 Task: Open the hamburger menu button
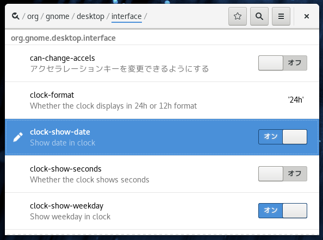(x=281, y=16)
